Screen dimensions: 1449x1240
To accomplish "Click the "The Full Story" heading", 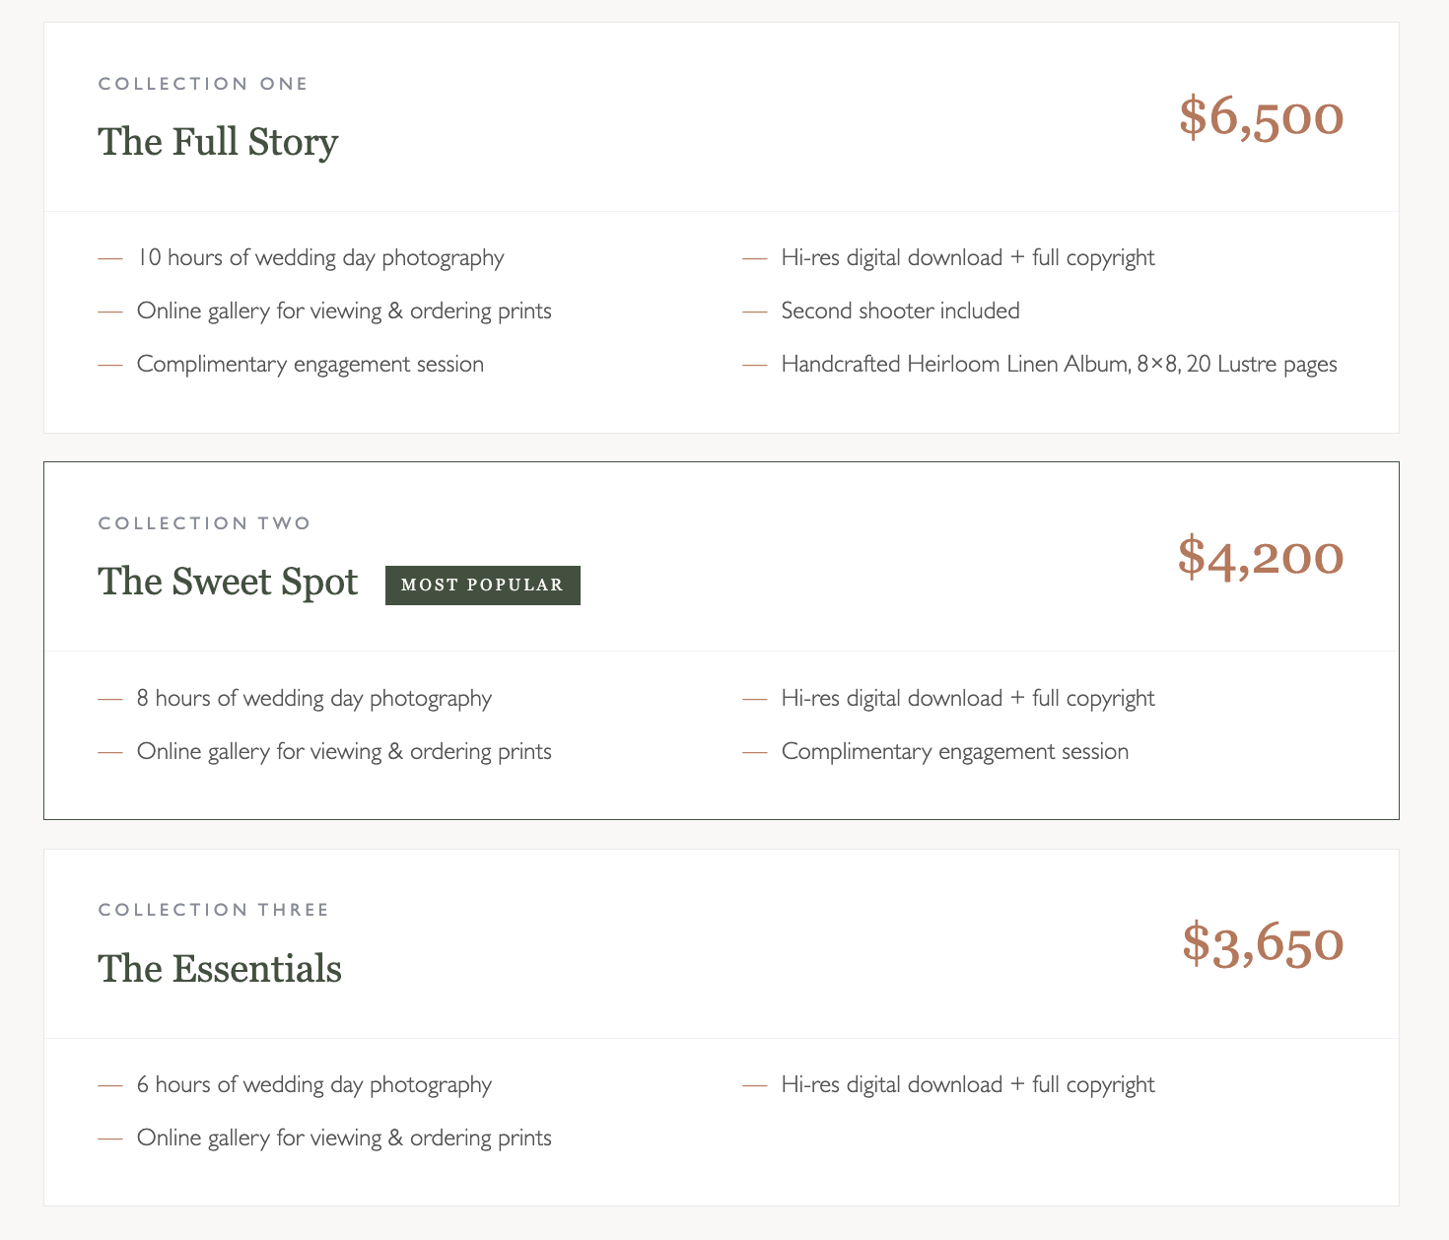I will pyautogui.click(x=218, y=142).
